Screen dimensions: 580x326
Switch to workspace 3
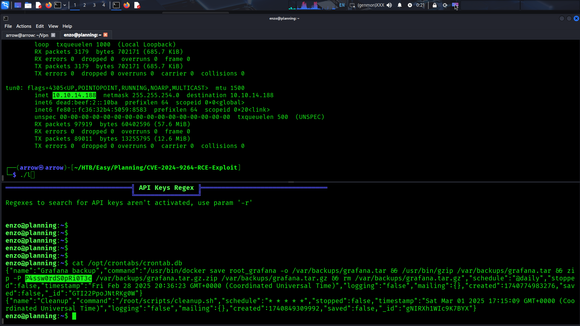(94, 5)
